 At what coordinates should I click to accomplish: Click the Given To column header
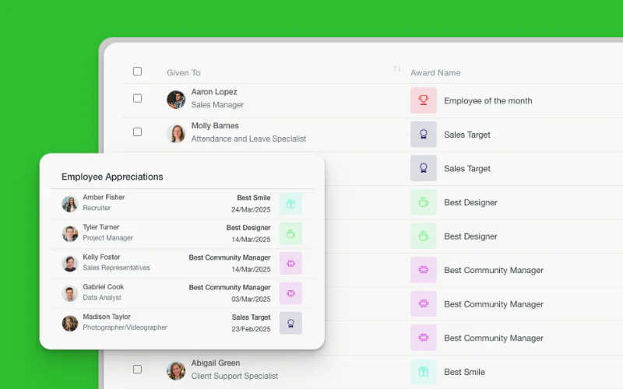(184, 72)
